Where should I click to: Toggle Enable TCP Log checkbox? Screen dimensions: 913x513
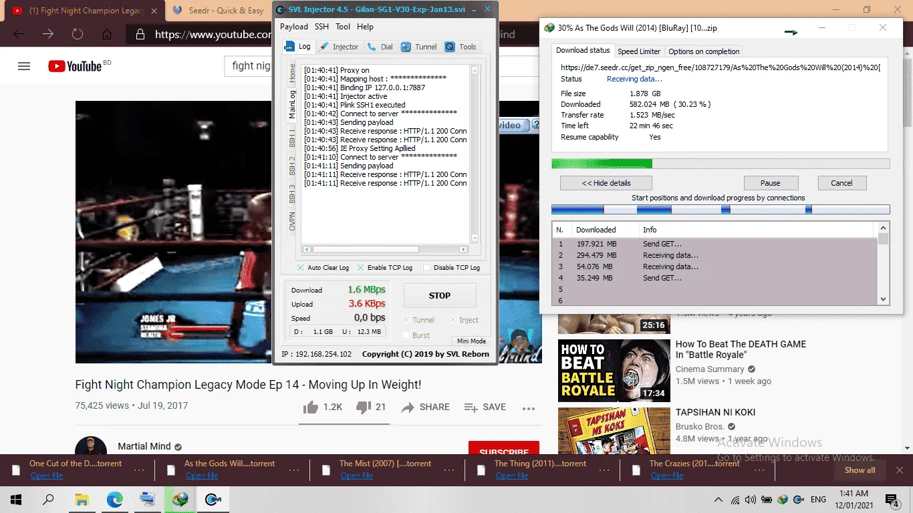click(x=361, y=268)
